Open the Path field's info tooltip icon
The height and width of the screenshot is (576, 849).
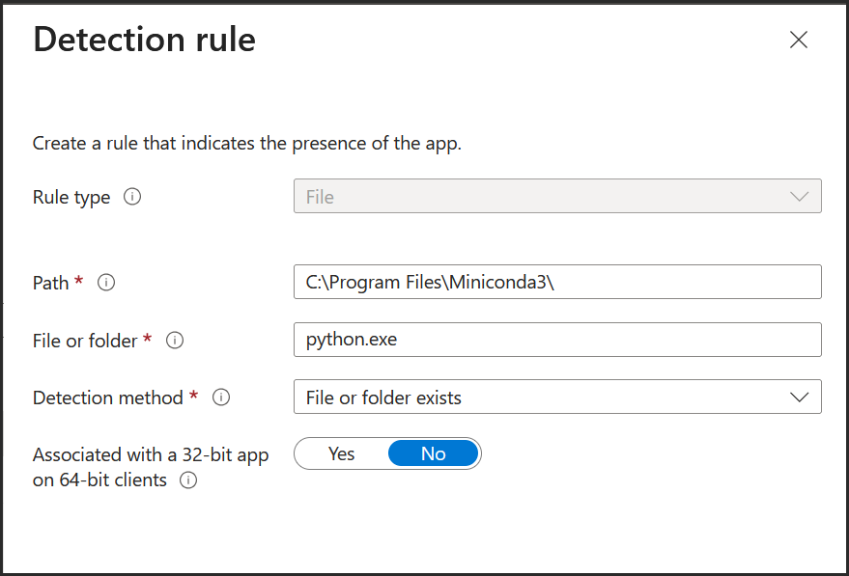coord(106,283)
